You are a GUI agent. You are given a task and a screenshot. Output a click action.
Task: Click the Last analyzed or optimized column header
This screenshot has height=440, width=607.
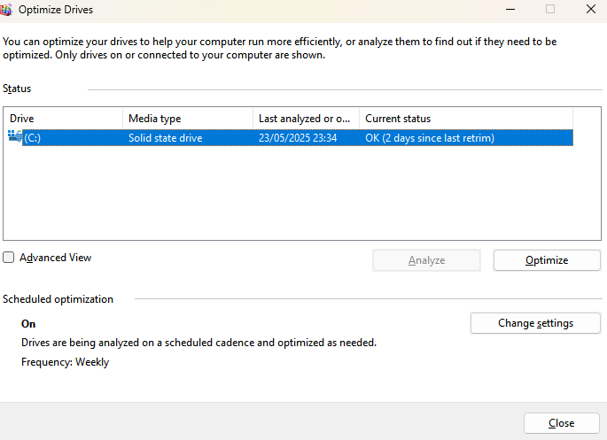point(307,119)
